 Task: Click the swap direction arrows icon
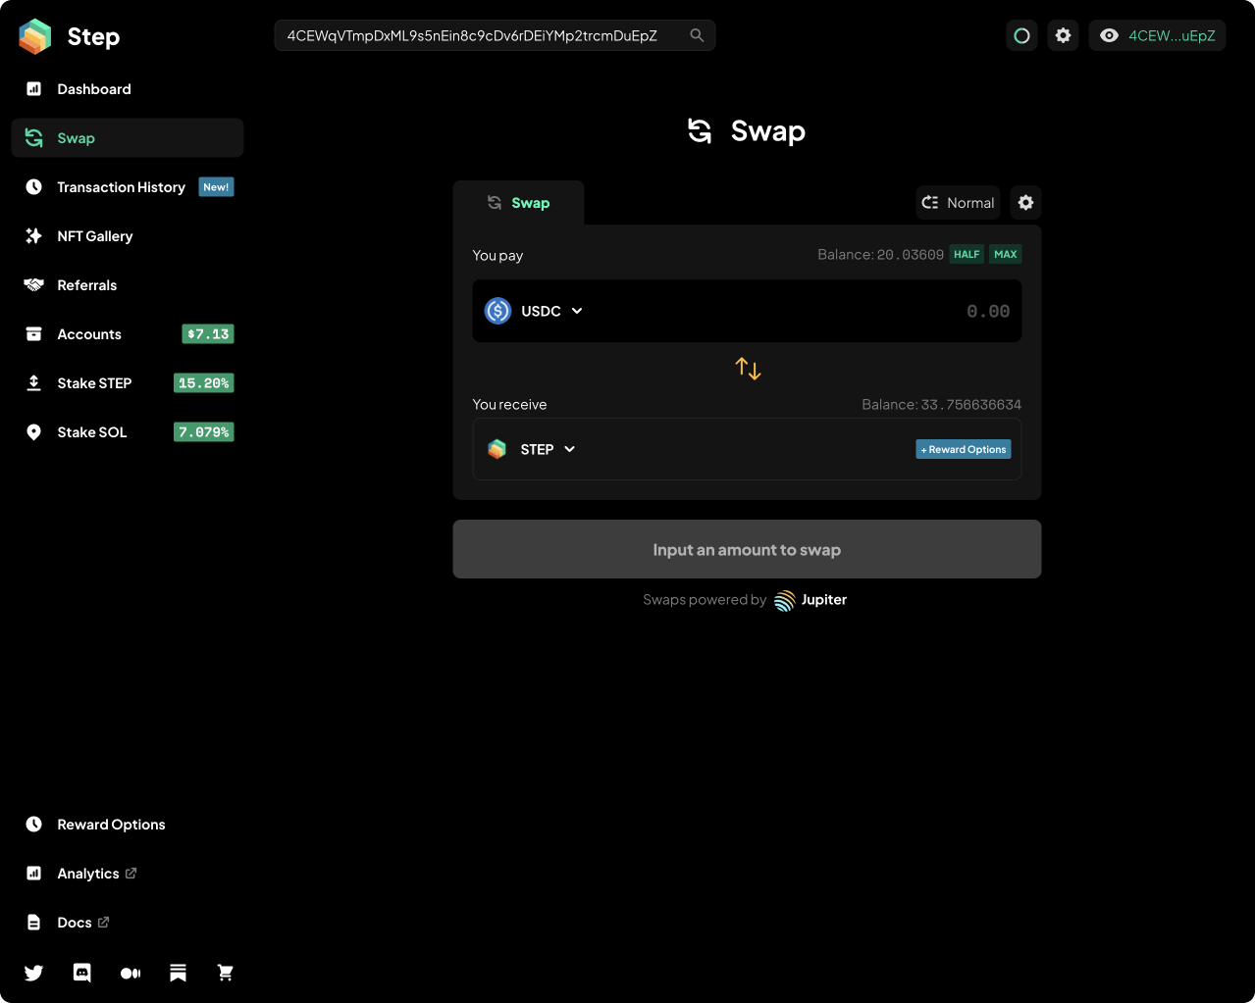coord(748,369)
